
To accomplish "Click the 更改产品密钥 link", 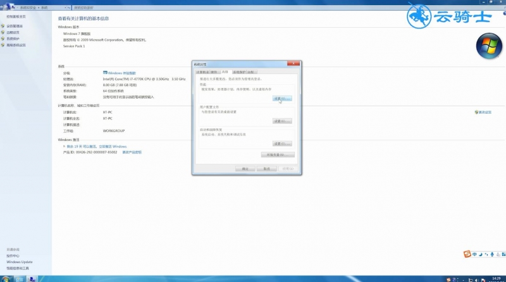I will (x=132, y=152).
